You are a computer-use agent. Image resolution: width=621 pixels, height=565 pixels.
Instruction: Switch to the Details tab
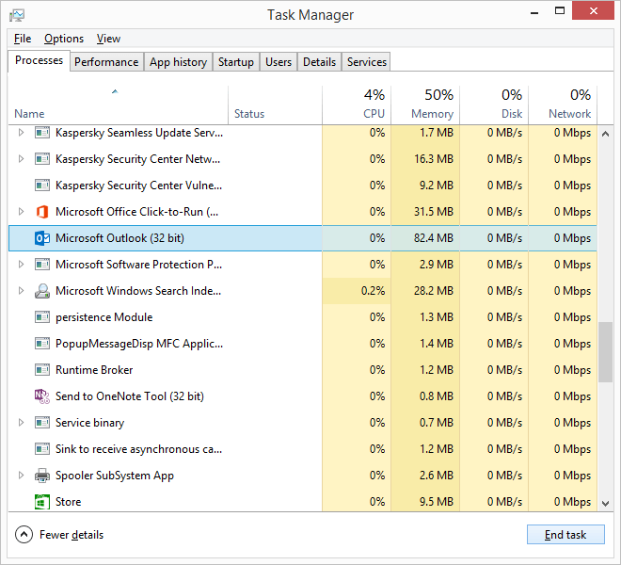click(319, 62)
